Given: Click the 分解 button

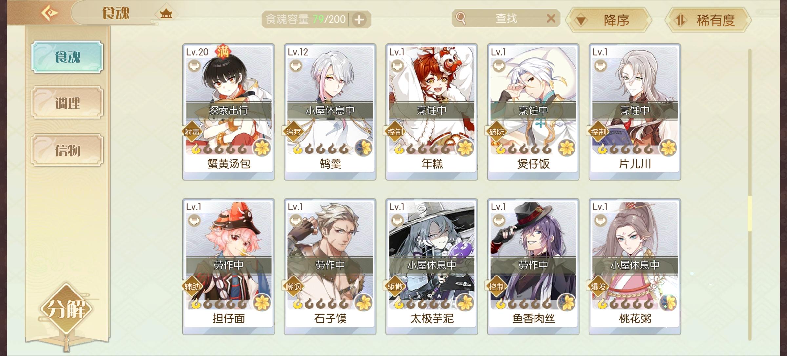Looking at the screenshot, I should tap(67, 309).
